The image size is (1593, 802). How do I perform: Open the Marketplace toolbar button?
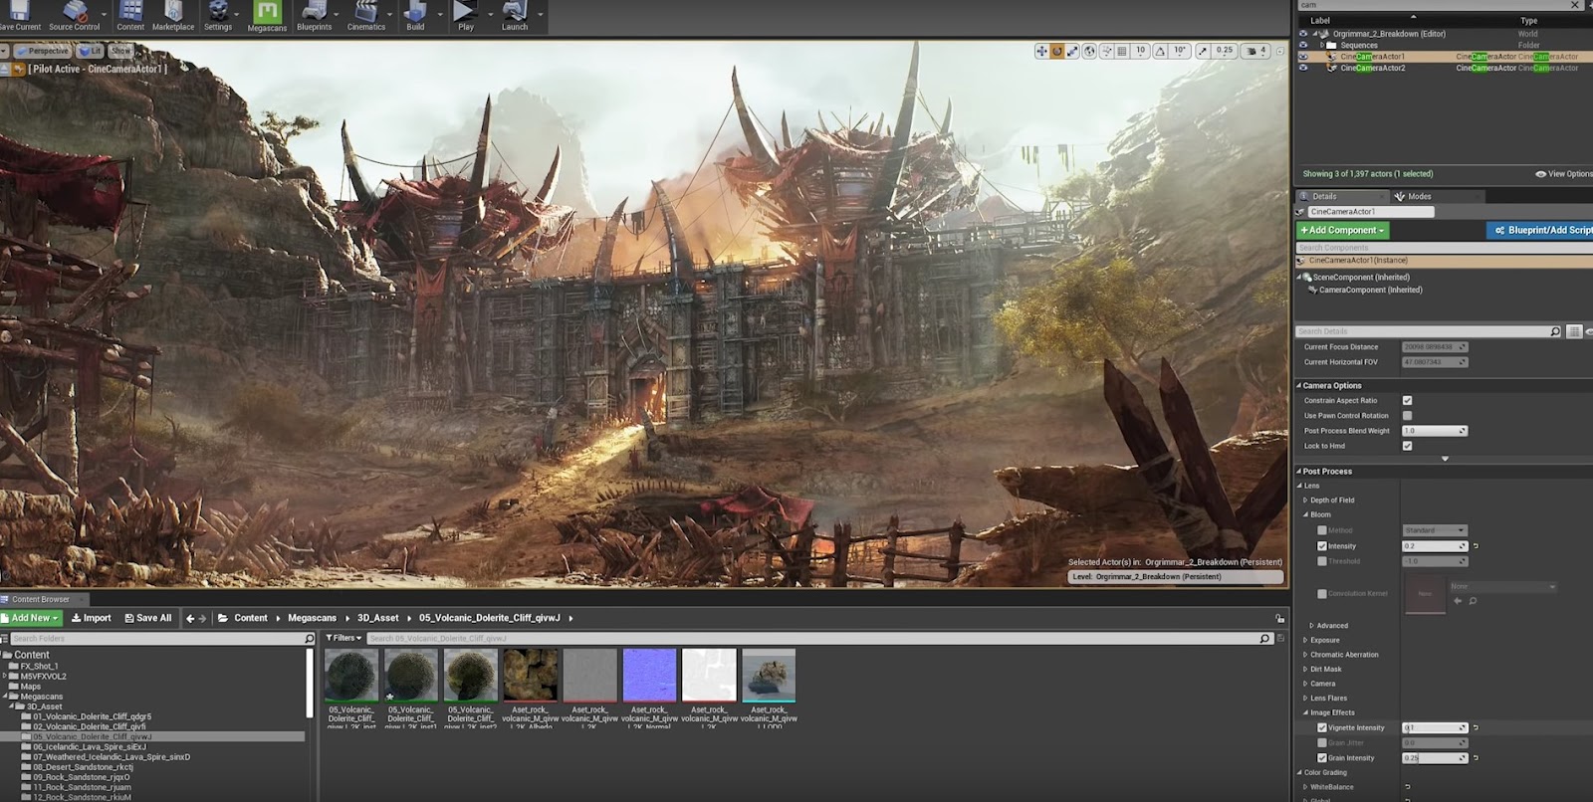coord(173,16)
